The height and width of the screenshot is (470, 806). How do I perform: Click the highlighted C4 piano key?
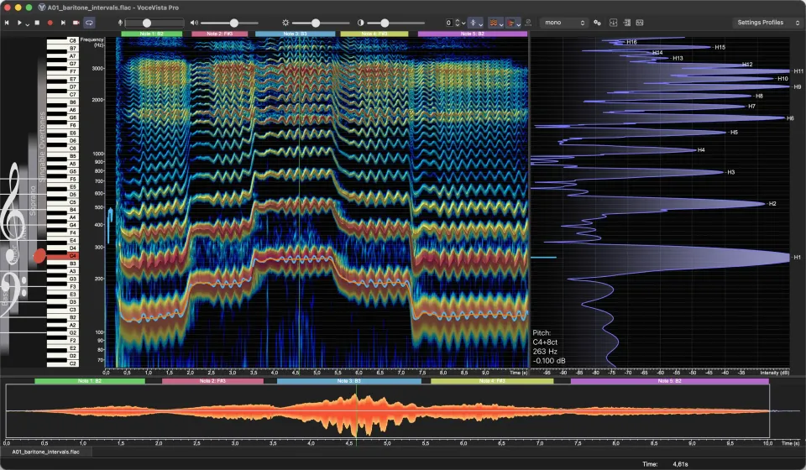point(63,256)
